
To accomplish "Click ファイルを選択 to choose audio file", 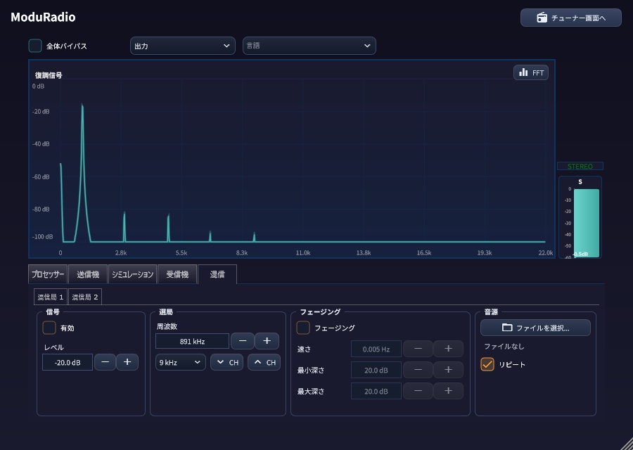I will click(535, 328).
